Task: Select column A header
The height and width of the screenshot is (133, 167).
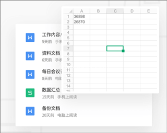Action: coord(82,11)
